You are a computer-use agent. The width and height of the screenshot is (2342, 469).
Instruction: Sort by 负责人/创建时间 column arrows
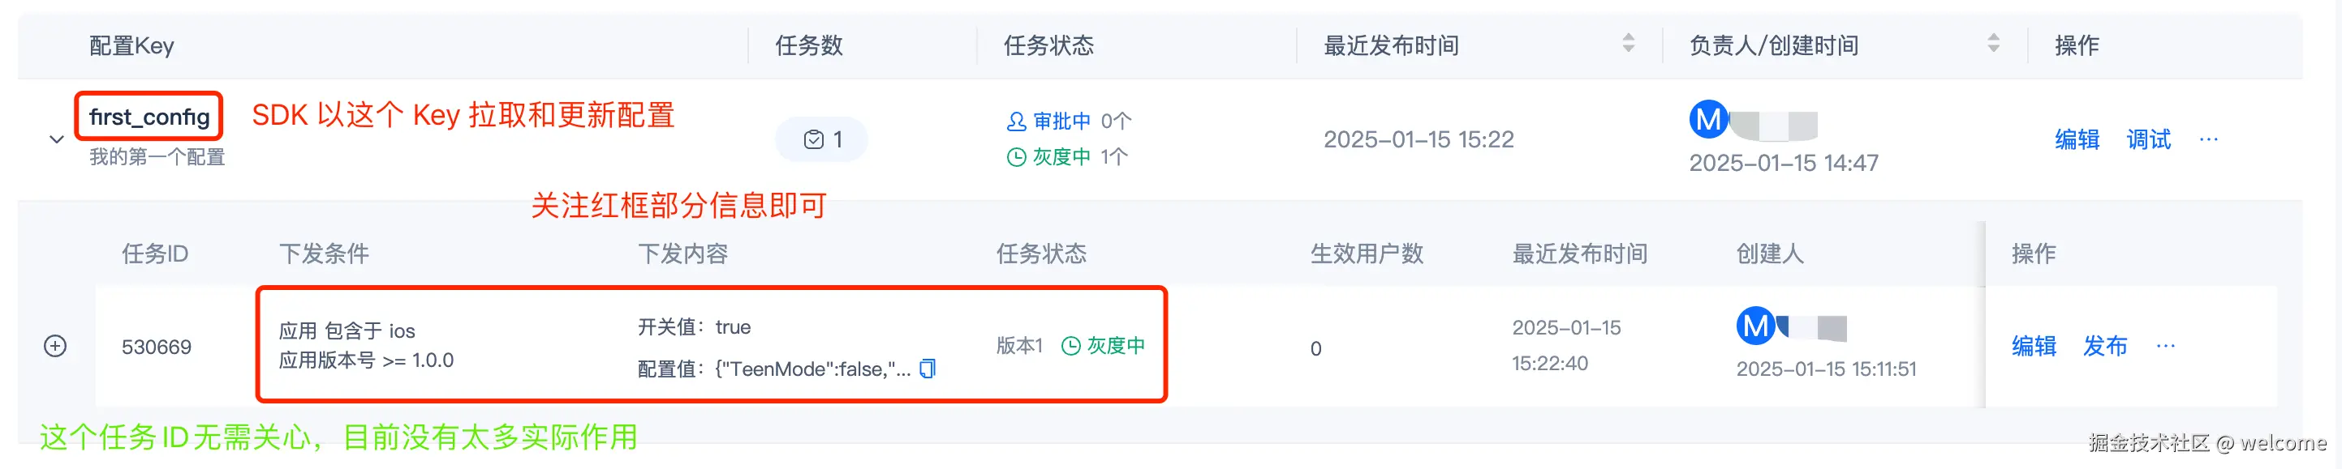click(x=1993, y=43)
